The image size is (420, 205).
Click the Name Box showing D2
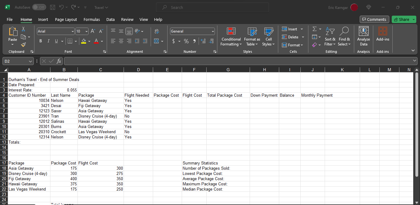15,61
